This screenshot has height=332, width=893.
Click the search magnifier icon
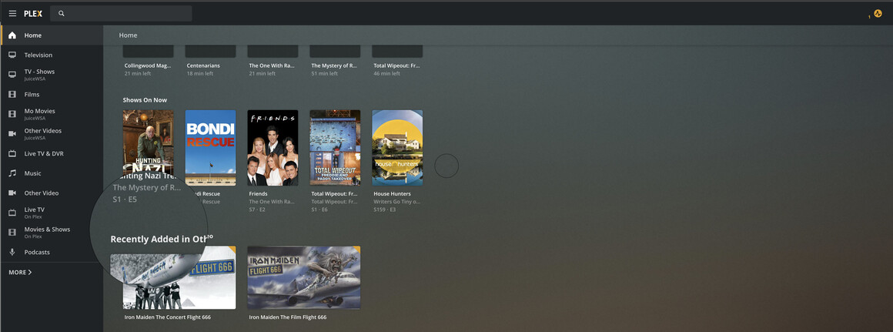(62, 14)
